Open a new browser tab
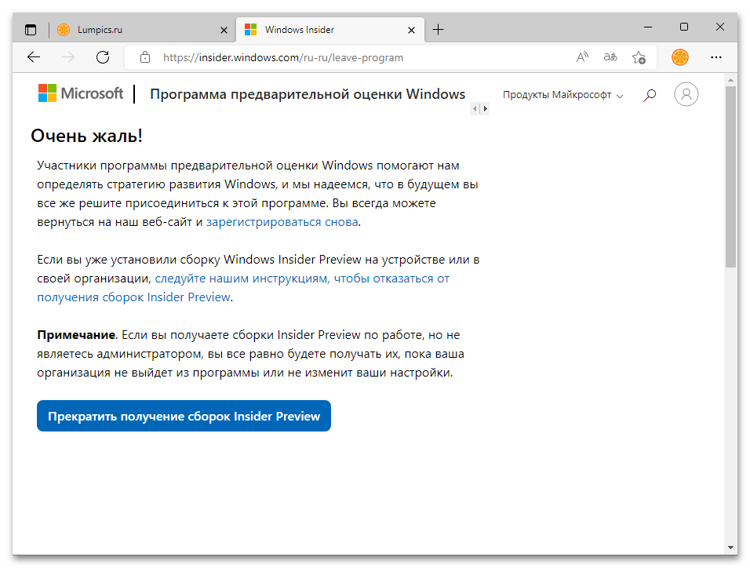Viewport: 750px width, 568px height. (438, 30)
